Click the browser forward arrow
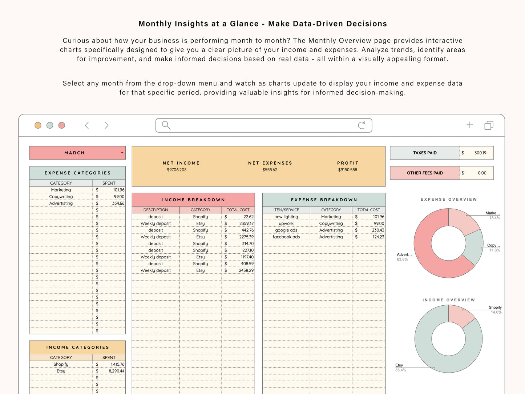The image size is (525, 394). point(106,125)
